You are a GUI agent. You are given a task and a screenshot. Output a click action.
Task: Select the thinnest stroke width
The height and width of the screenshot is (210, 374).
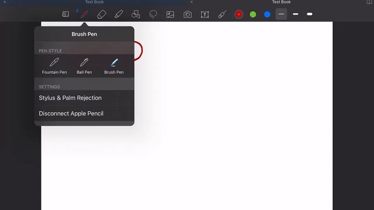click(281, 14)
